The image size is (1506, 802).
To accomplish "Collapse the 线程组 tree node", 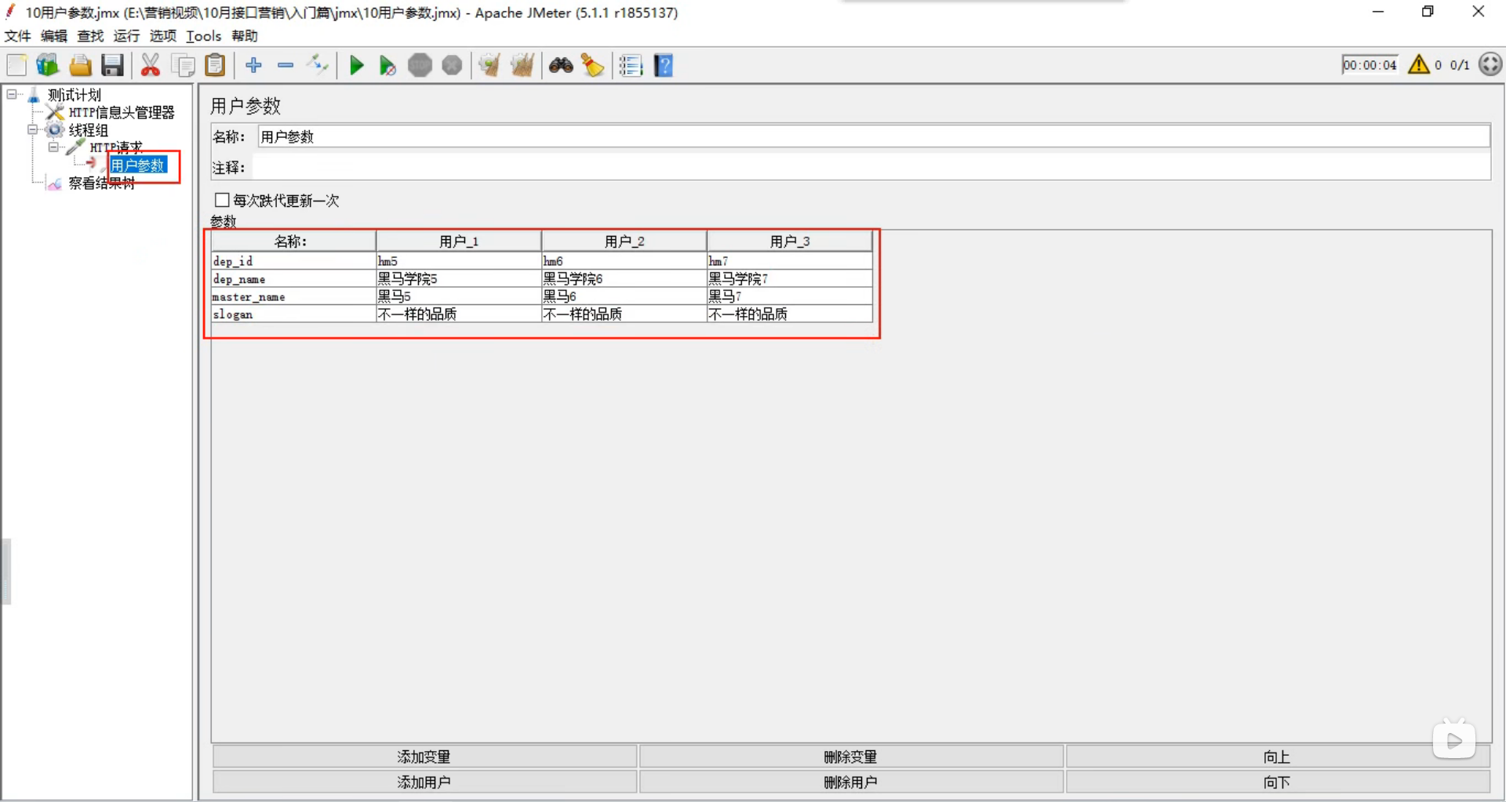I will 33,129.
